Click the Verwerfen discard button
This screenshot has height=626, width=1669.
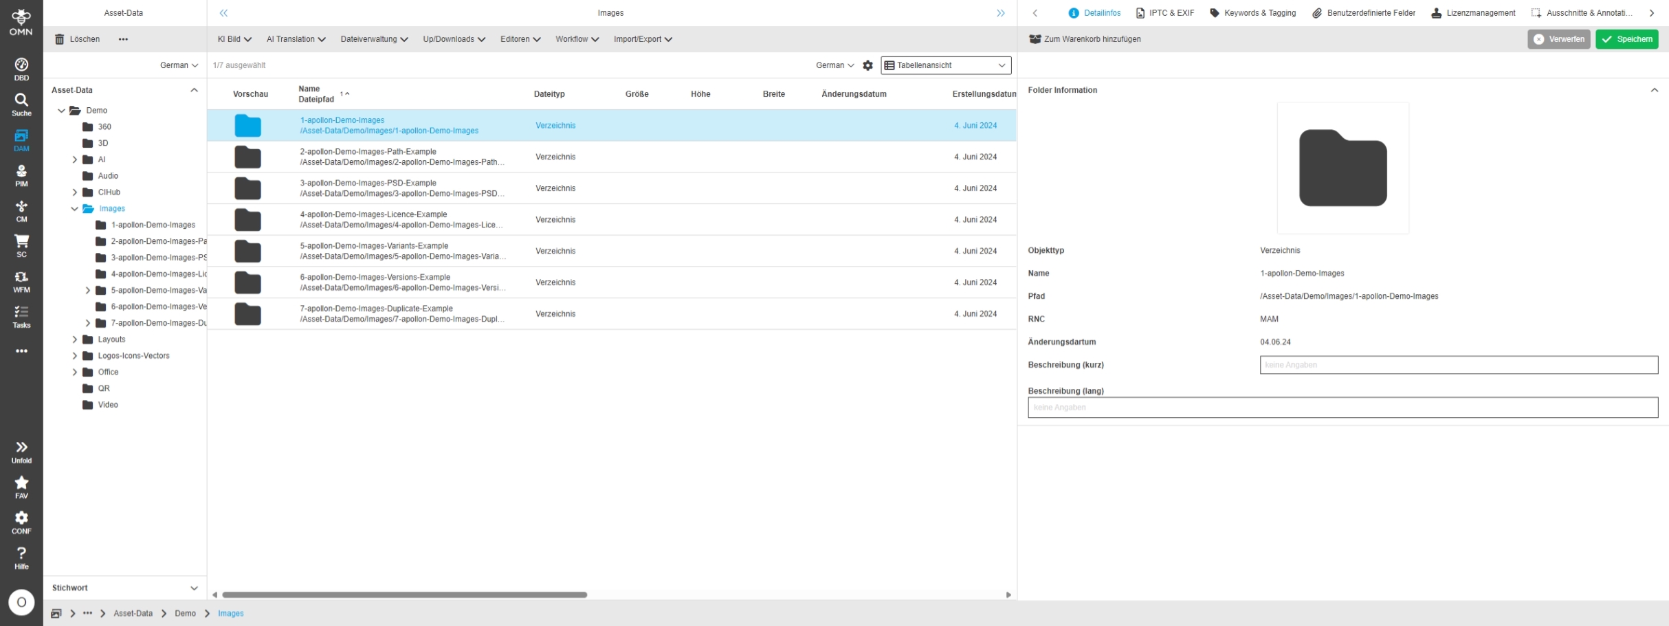tap(1558, 39)
